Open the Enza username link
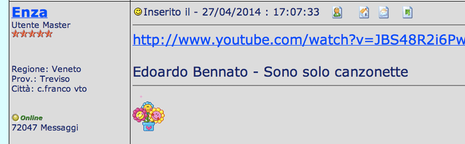The height and width of the screenshot is (144, 465). 29,12
